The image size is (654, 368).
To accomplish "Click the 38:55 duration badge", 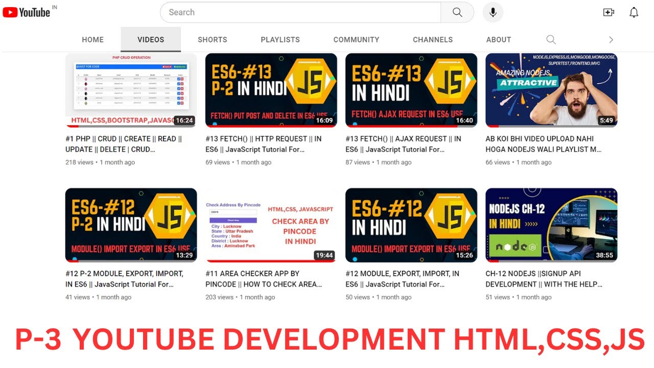I will [x=604, y=255].
